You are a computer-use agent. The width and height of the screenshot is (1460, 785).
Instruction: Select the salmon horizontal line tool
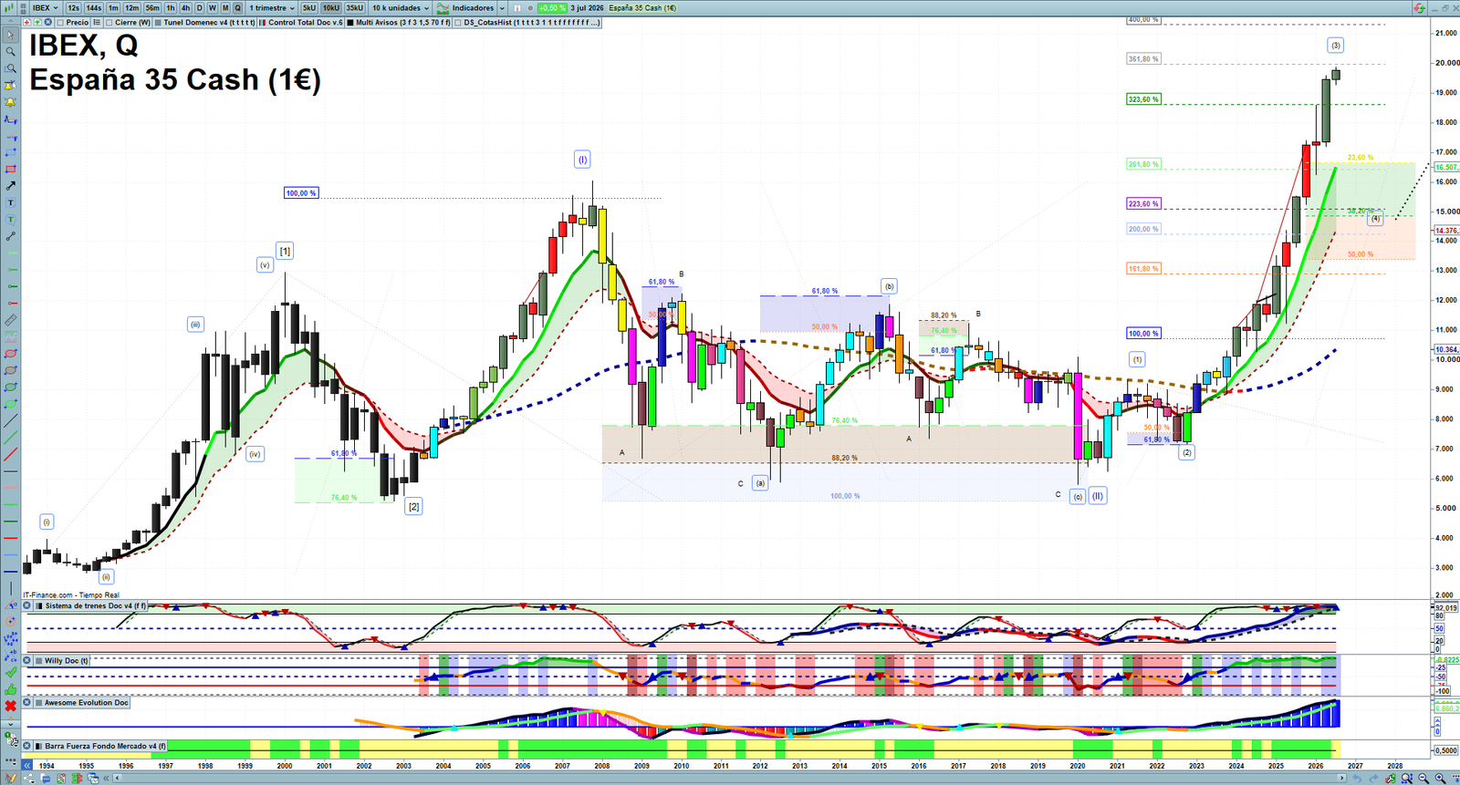point(11,488)
